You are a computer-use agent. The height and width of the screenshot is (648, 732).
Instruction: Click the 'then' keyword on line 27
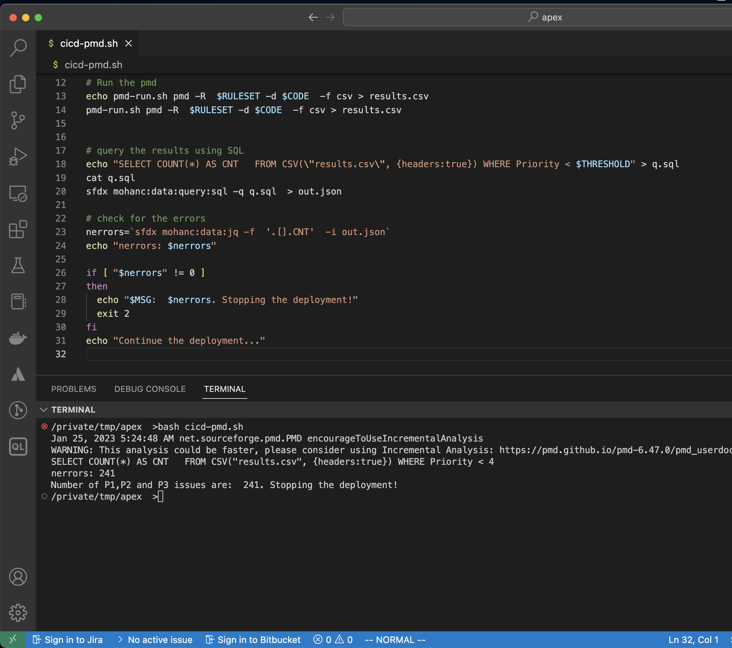97,287
